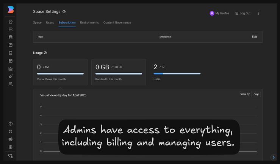Switch to the Users tab
The image size is (280, 164).
tap(50, 22)
